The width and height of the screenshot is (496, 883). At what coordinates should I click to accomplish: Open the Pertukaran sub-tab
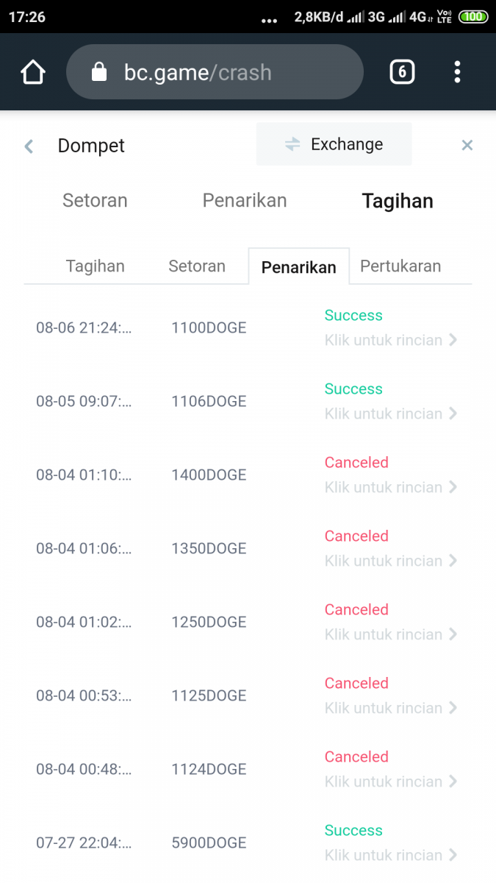click(x=400, y=266)
